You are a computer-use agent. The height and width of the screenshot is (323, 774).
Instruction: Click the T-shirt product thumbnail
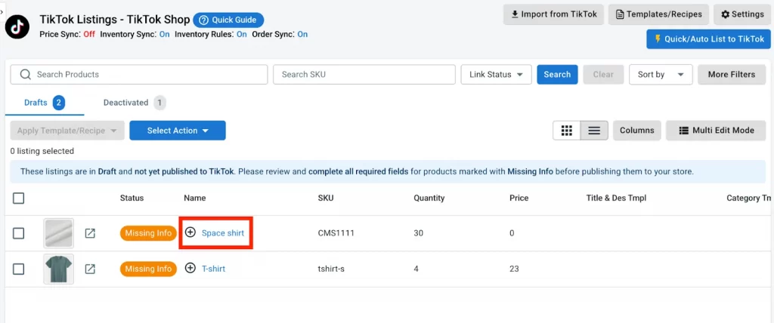[x=59, y=269]
